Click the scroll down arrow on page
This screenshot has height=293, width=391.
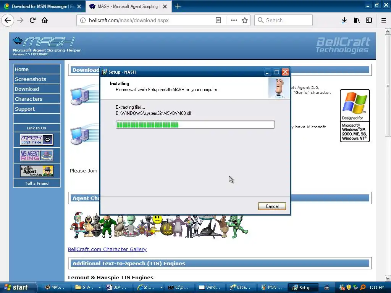[x=388, y=278]
